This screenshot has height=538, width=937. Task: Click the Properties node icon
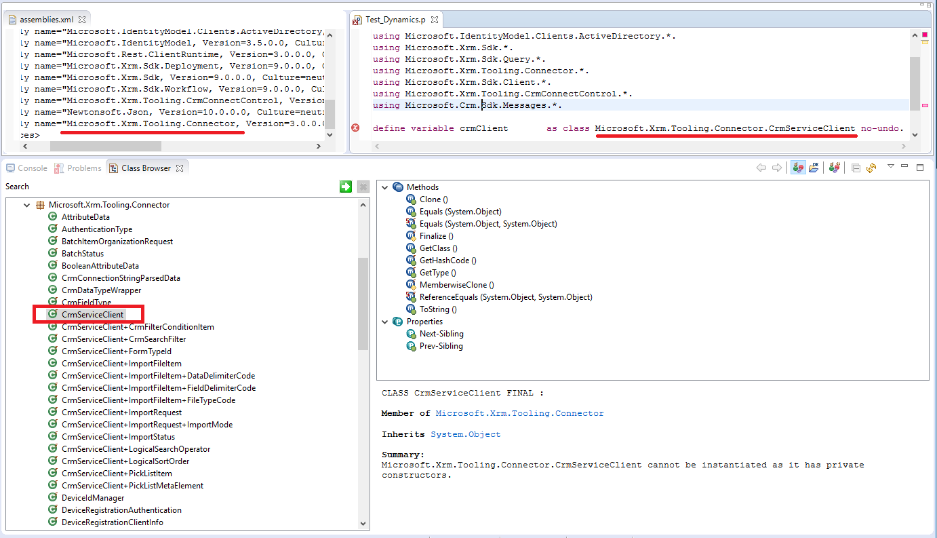398,322
